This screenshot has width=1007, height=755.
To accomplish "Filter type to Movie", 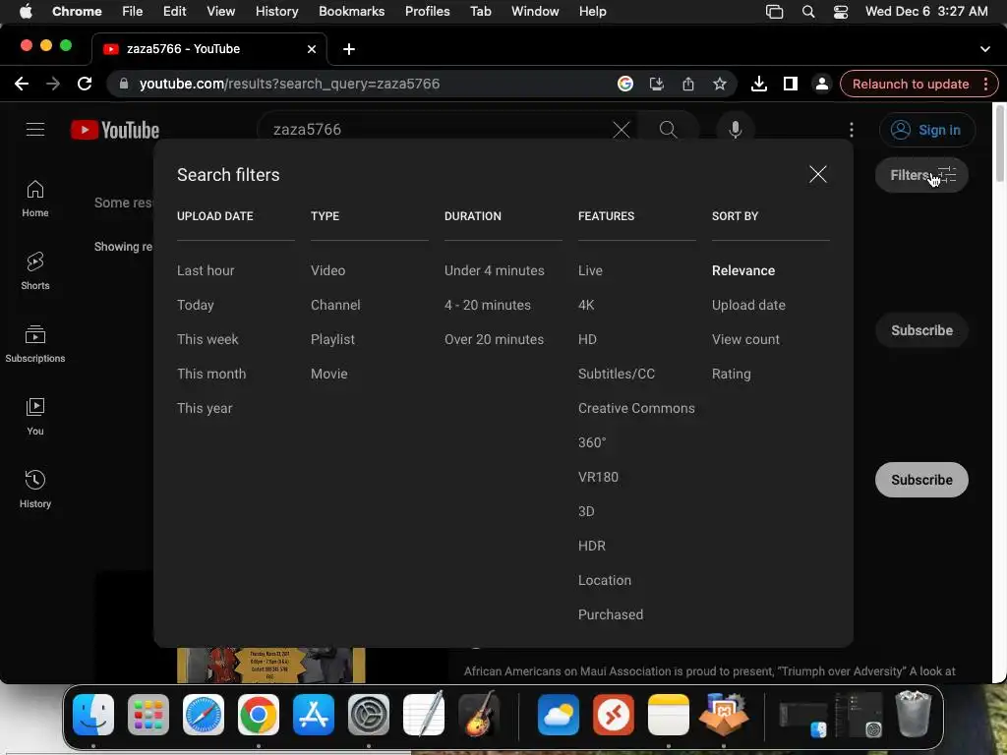I will (x=328, y=374).
